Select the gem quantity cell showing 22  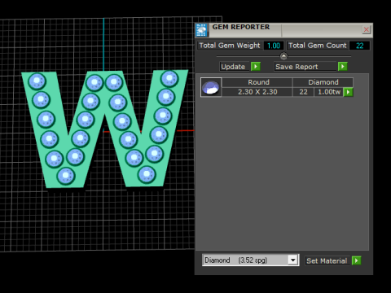(x=303, y=92)
